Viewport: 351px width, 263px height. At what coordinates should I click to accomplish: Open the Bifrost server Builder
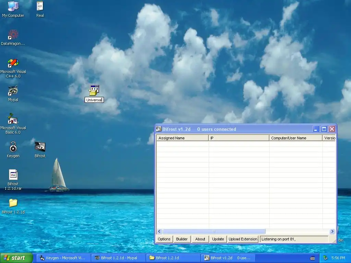[x=182, y=239]
